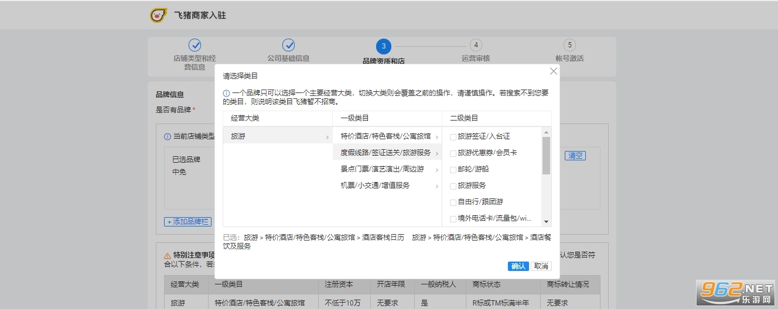Open 机票/小交通/增值服务 category
The width and height of the screenshot is (778, 309).
click(x=387, y=186)
